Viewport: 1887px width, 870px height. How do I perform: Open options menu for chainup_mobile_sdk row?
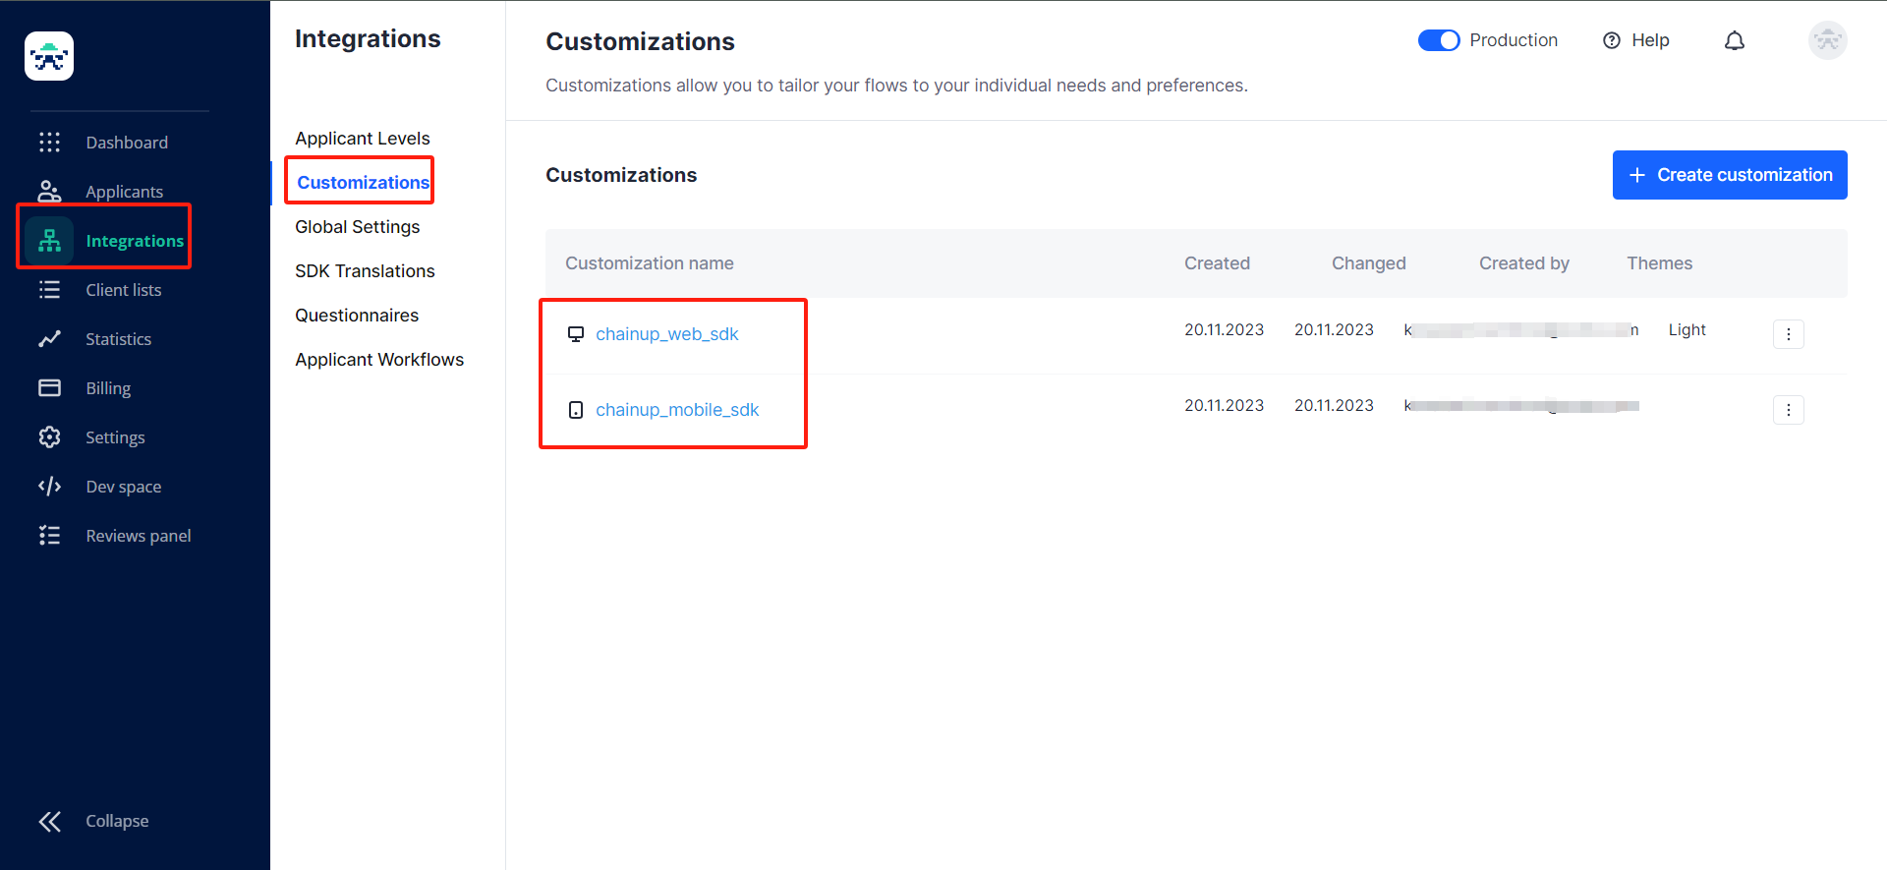pos(1788,410)
